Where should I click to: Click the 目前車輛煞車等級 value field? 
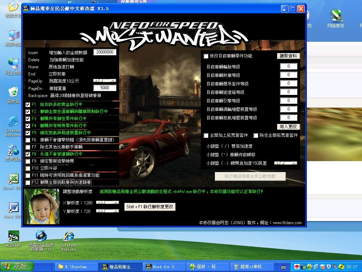click(x=288, y=75)
